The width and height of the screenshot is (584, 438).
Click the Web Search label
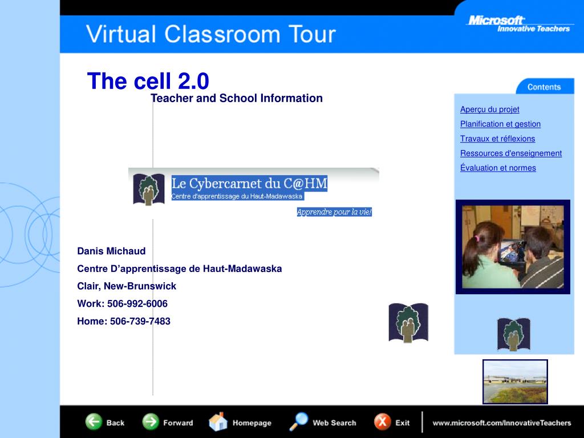pos(334,423)
